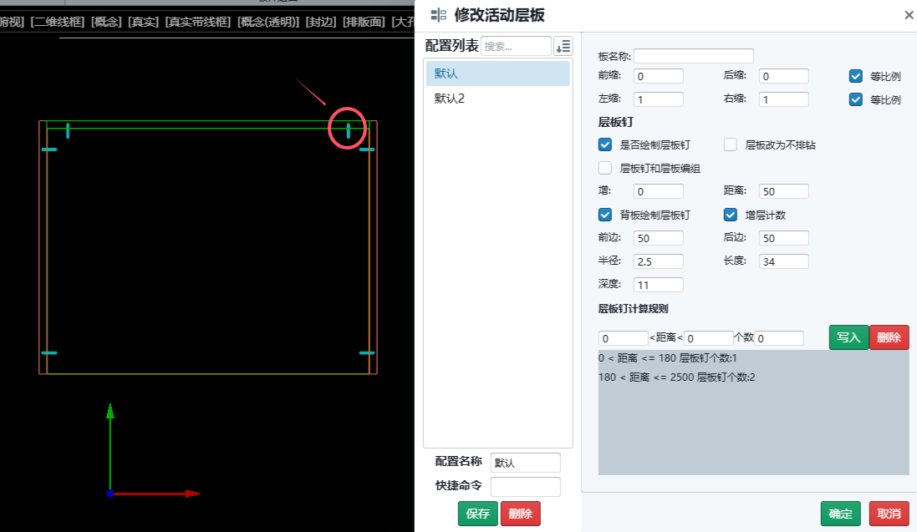This screenshot has height=532, width=917.
Task: Enable 层板改为不排钻 checkbox
Action: coord(731,144)
